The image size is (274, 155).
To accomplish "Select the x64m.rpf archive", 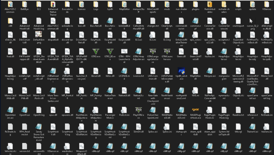I will [267, 146].
